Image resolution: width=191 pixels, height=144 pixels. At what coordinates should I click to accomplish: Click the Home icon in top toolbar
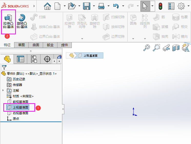click(47, 6)
